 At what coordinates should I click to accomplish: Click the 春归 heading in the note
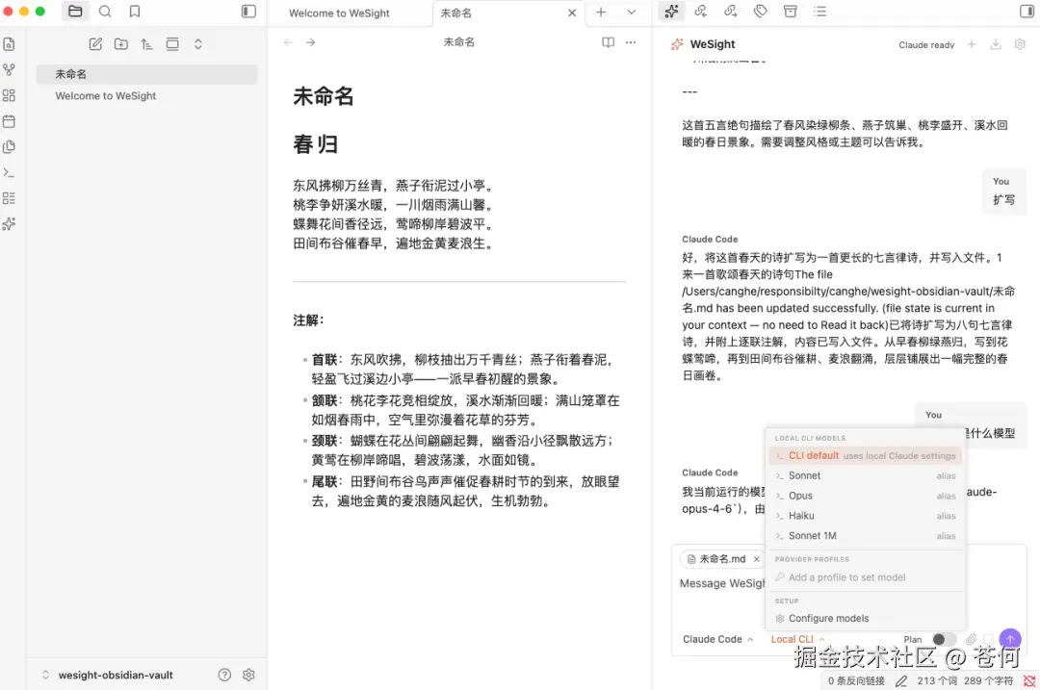[x=316, y=144]
